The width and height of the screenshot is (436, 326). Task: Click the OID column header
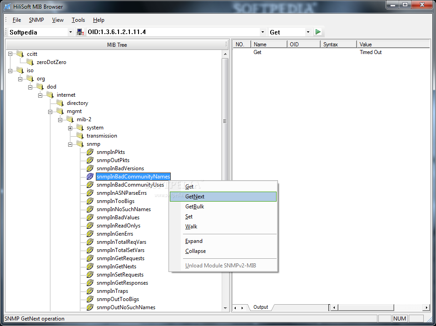(304, 44)
